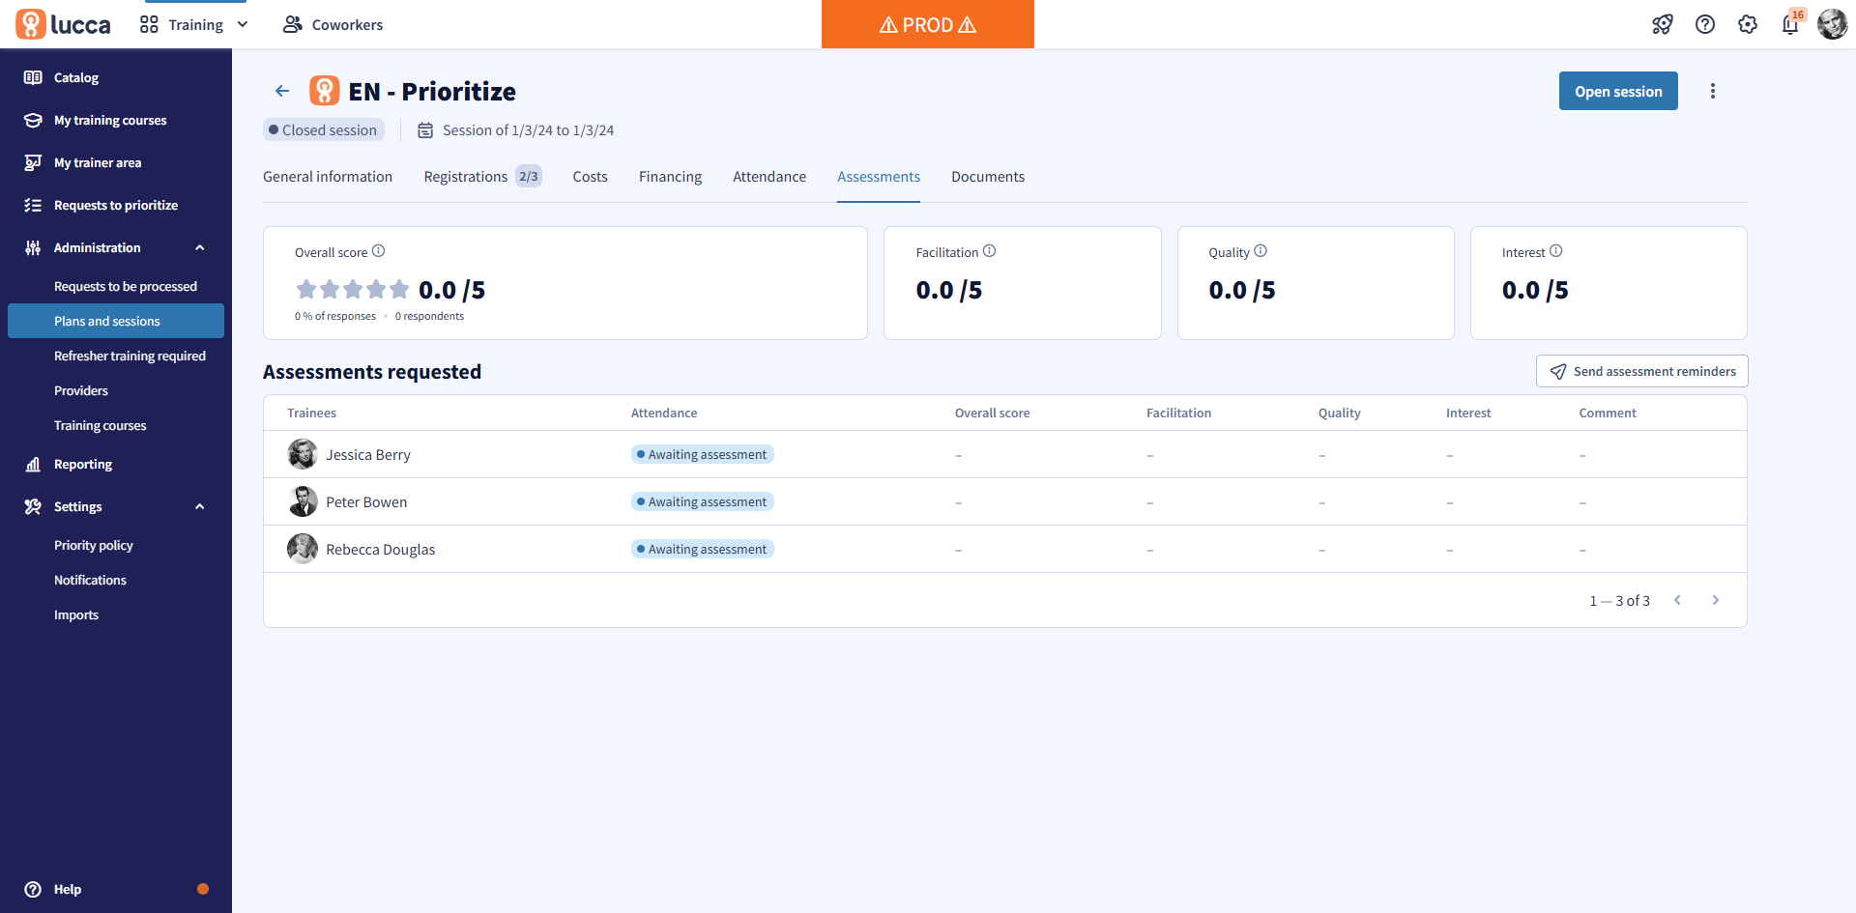Click the Quality info icon
This screenshot has width=1856, height=913.
point(1261,251)
